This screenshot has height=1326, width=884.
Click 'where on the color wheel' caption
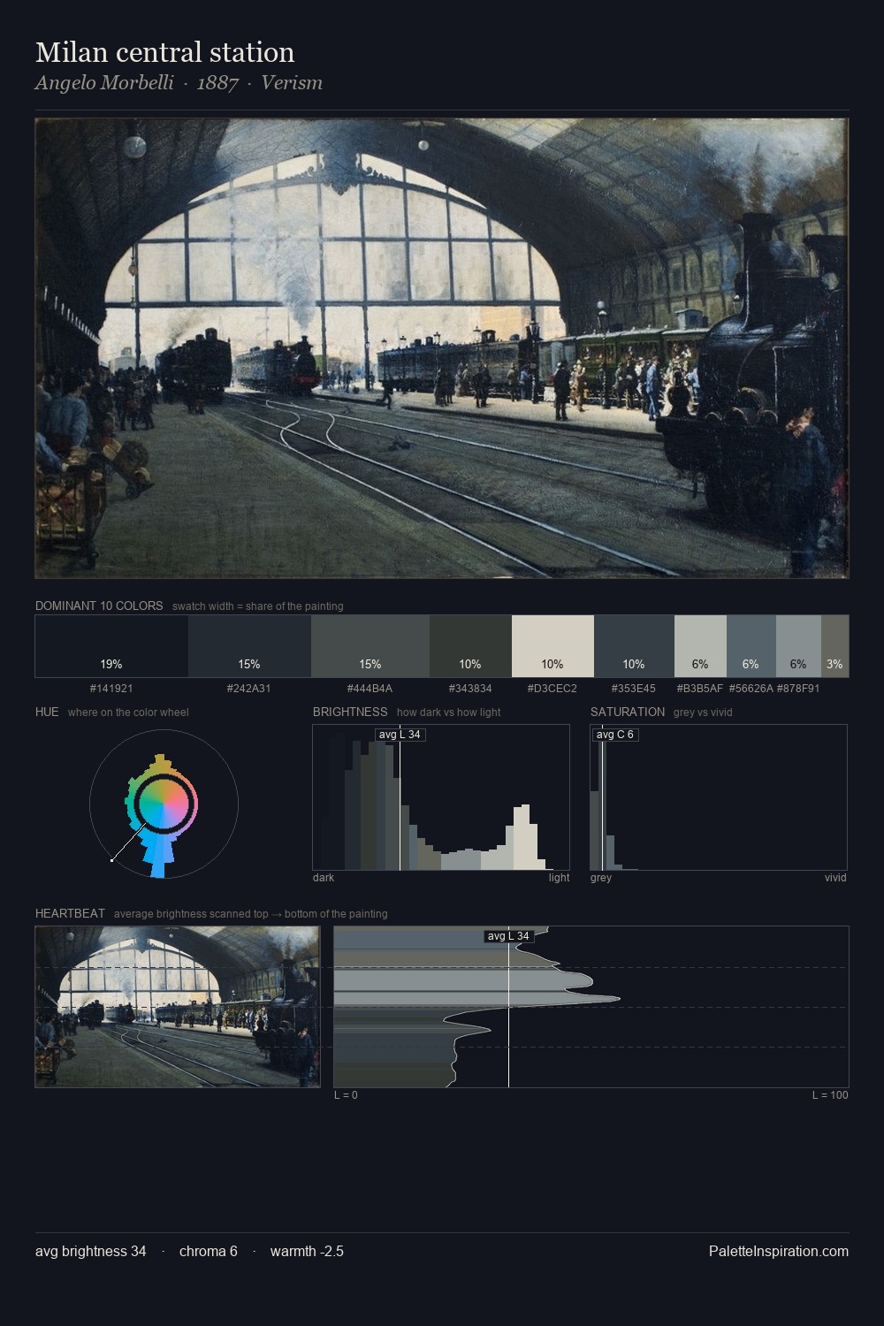[x=128, y=713]
